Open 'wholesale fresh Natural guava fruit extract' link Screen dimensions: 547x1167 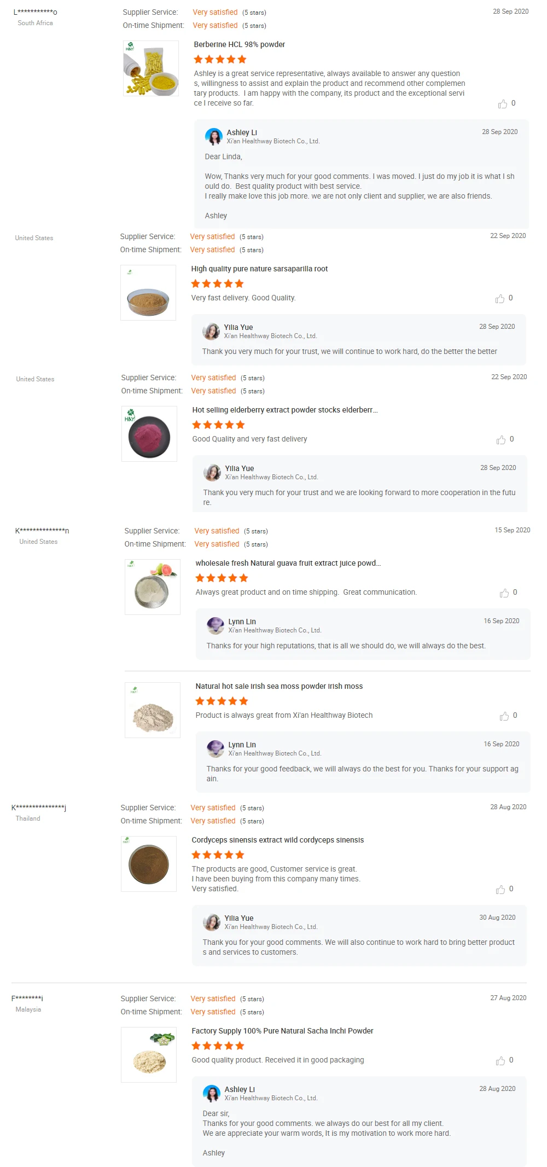(x=288, y=563)
